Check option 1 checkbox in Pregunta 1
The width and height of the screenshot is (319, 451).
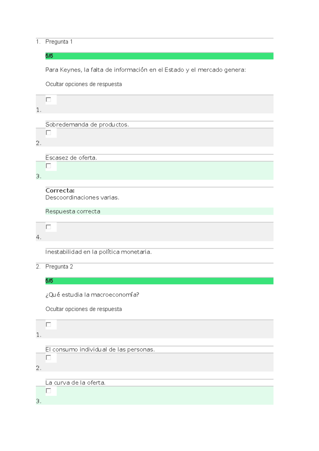click(48, 100)
